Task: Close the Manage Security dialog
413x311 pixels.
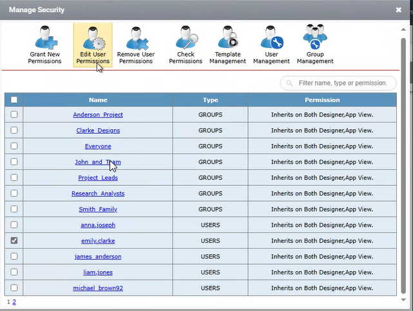Action: [x=399, y=10]
